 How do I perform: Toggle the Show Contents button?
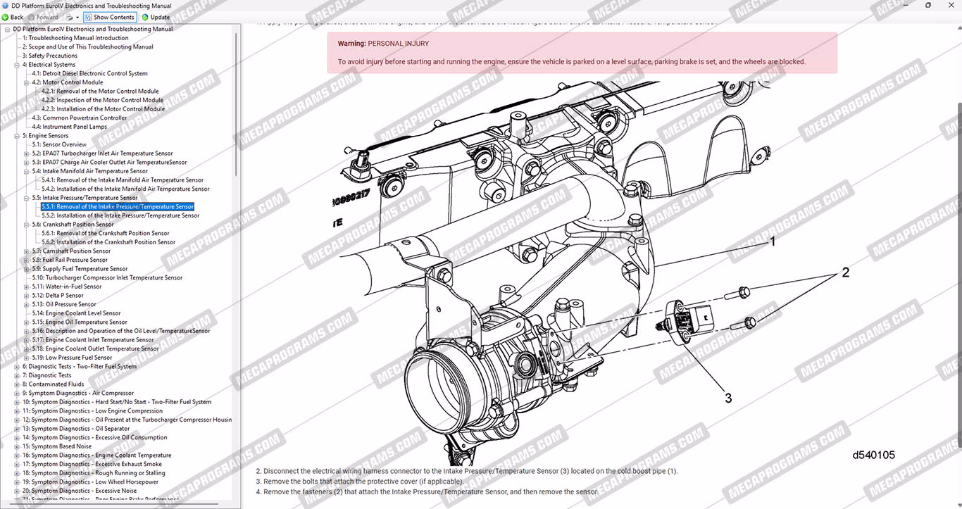coord(109,17)
